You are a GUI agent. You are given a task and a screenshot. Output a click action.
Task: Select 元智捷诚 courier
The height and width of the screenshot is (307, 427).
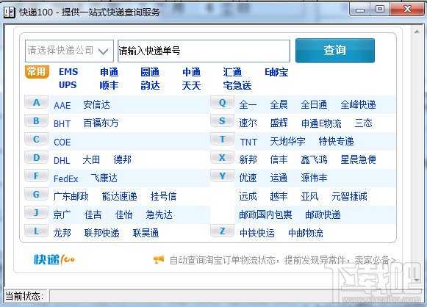(x=349, y=196)
